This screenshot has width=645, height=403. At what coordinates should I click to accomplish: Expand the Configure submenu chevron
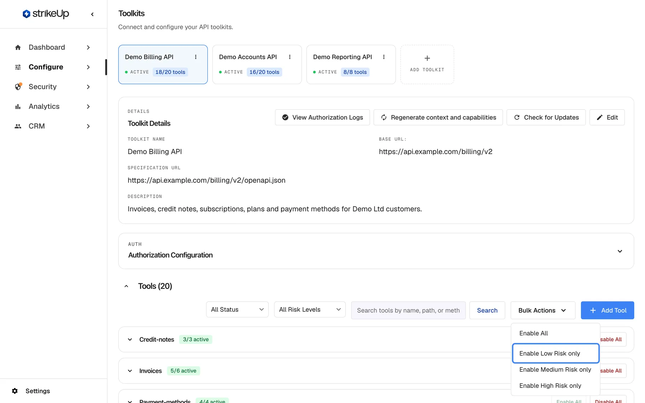click(88, 67)
